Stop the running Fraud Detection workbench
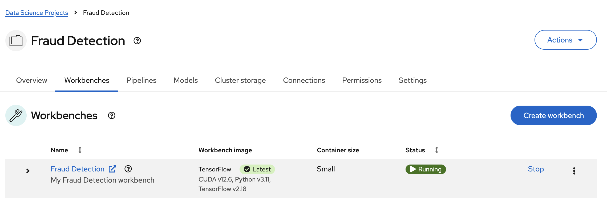 [x=536, y=169]
